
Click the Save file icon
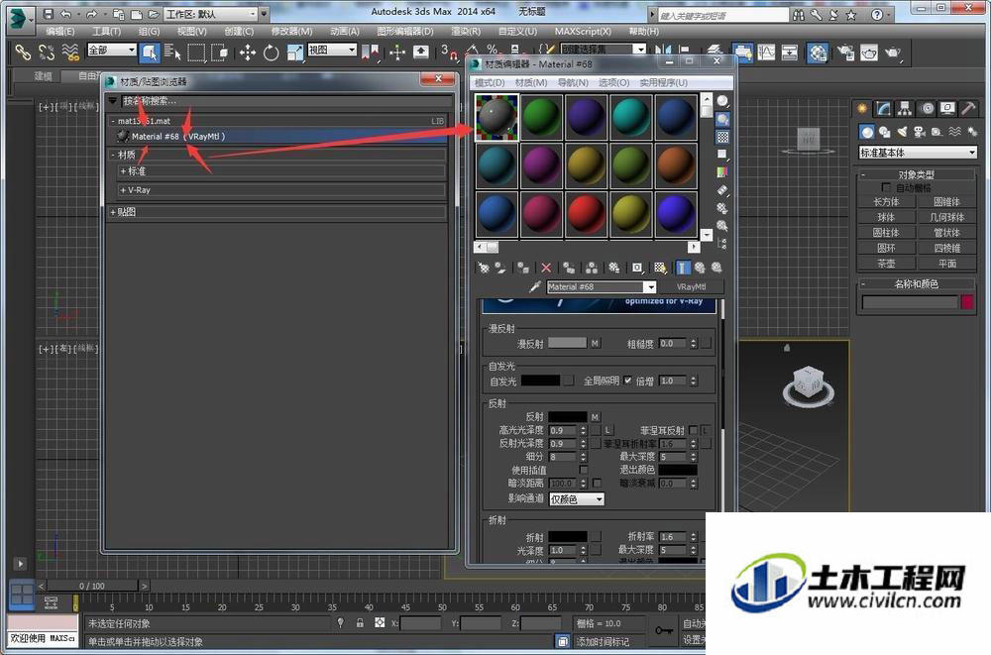click(48, 13)
